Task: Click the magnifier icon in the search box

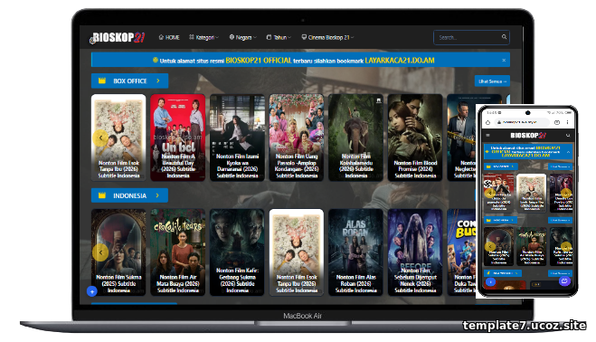Action: 504,37
